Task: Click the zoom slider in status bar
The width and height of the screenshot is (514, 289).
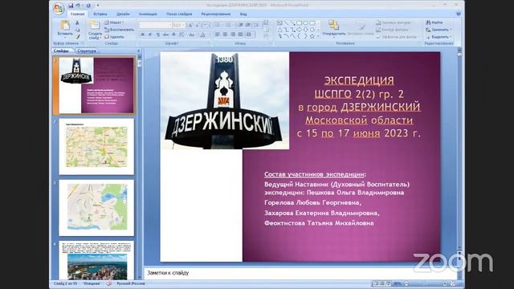Action: tap(425, 283)
